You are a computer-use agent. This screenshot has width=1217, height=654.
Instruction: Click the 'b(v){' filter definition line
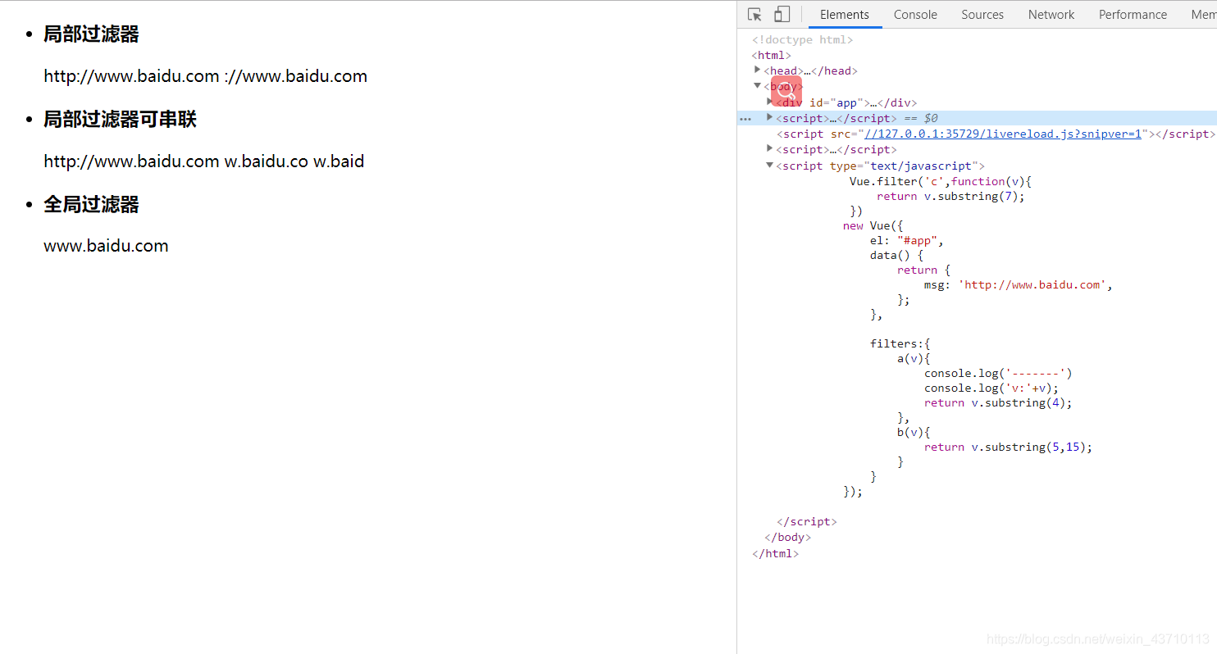[914, 432]
